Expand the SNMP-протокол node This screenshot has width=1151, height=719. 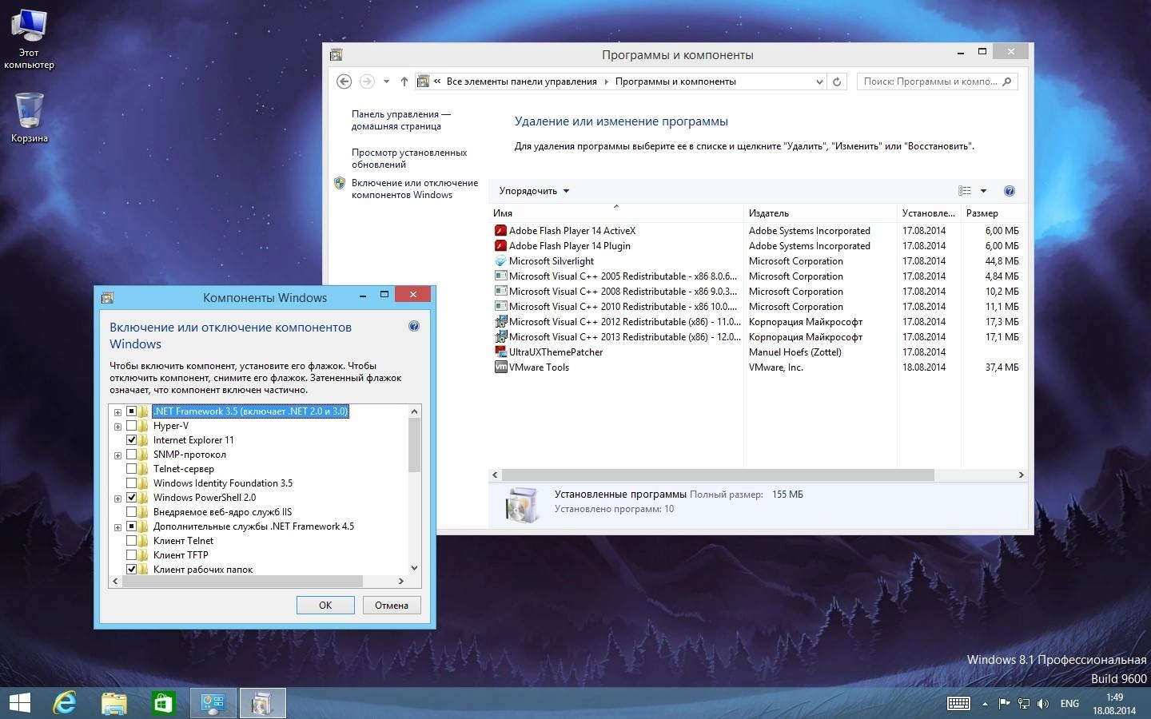click(x=117, y=455)
